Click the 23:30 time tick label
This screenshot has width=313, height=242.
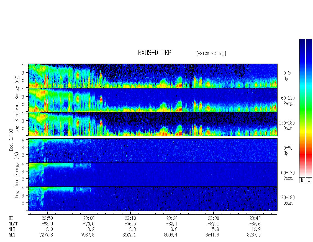[214, 218]
